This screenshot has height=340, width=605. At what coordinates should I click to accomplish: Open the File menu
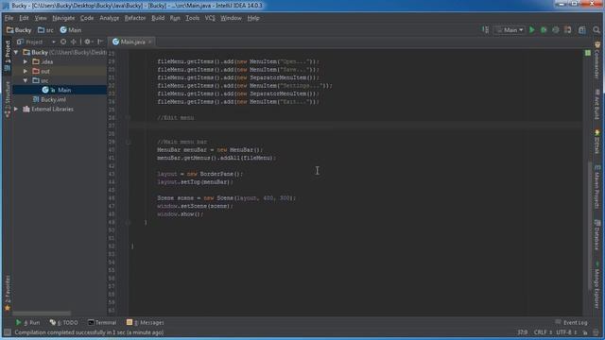click(x=9, y=18)
